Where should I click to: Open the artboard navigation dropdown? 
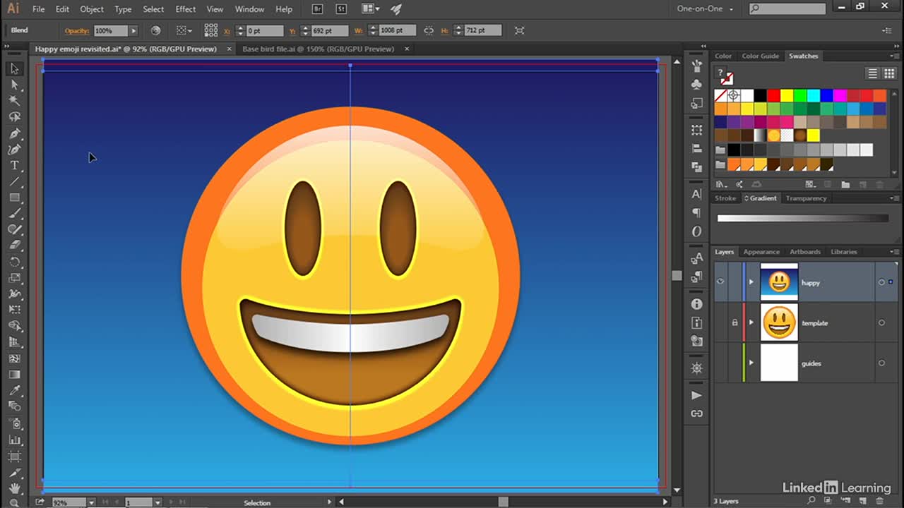pos(157,502)
